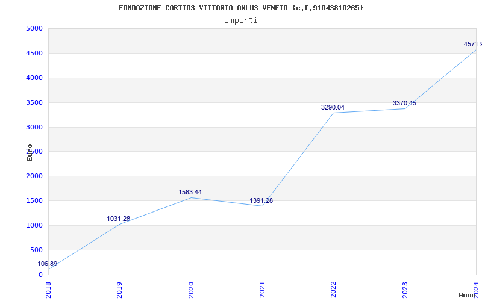Screen dimensions: 482x301
Task: Click the x-axis year 2018
Action: point(48,290)
